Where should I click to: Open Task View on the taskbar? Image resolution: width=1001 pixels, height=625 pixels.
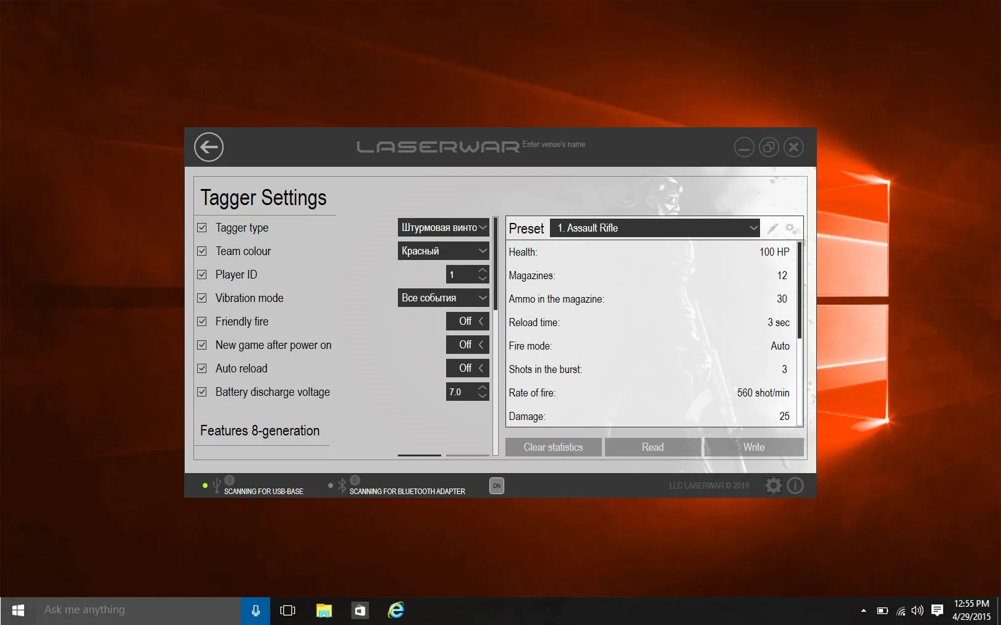[287, 610]
